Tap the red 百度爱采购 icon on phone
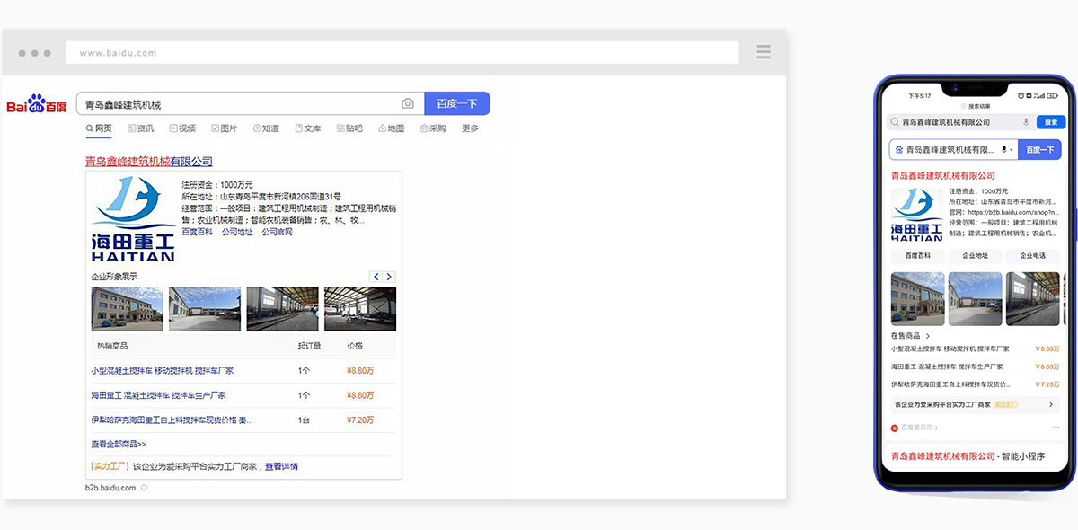Image resolution: width=1078 pixels, height=530 pixels. pos(894,429)
